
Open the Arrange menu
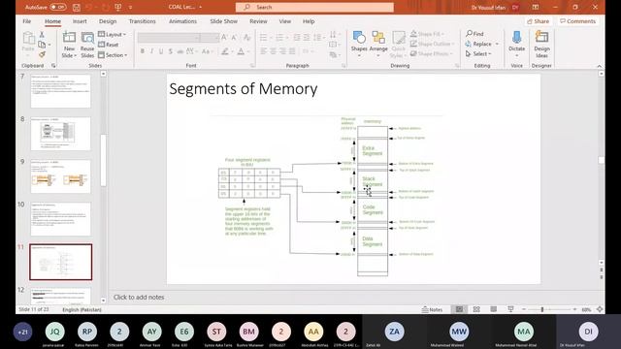[x=378, y=44]
